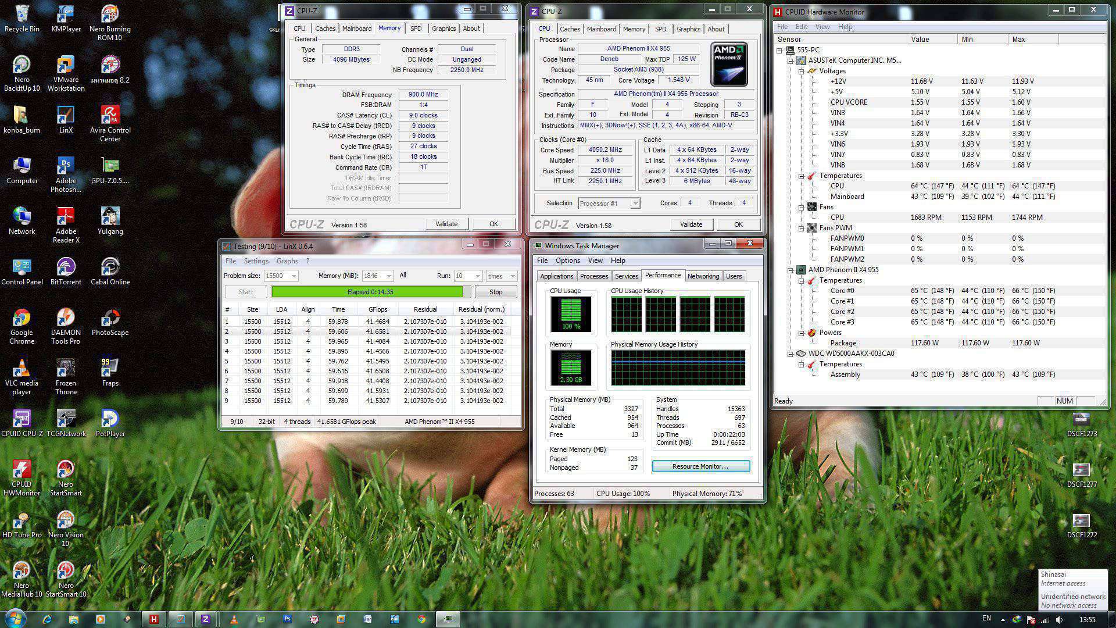Image resolution: width=1116 pixels, height=628 pixels.
Task: Open the Edit menu in HWMonitor
Action: coord(801,27)
